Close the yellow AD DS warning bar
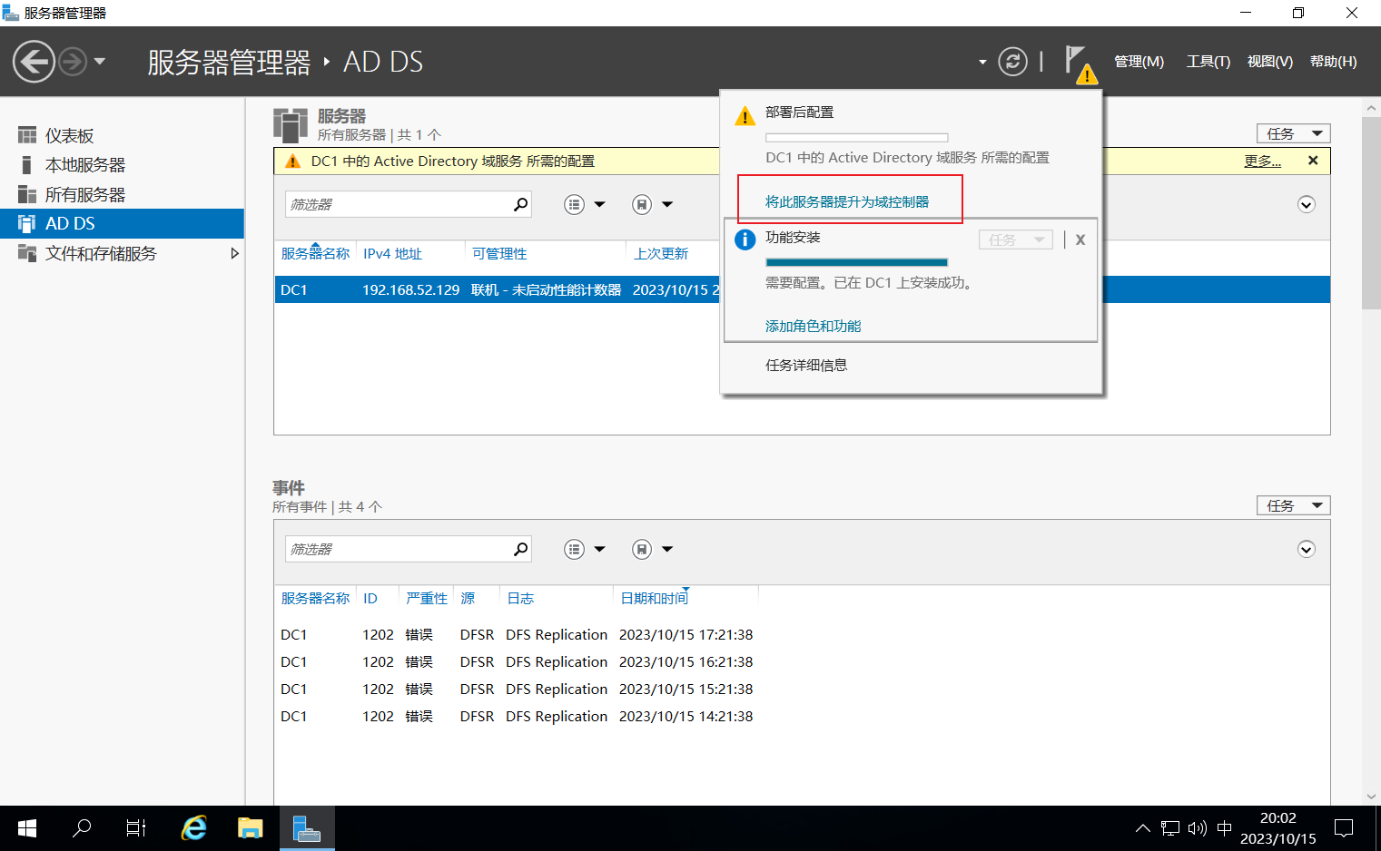This screenshot has width=1381, height=851. (1313, 161)
